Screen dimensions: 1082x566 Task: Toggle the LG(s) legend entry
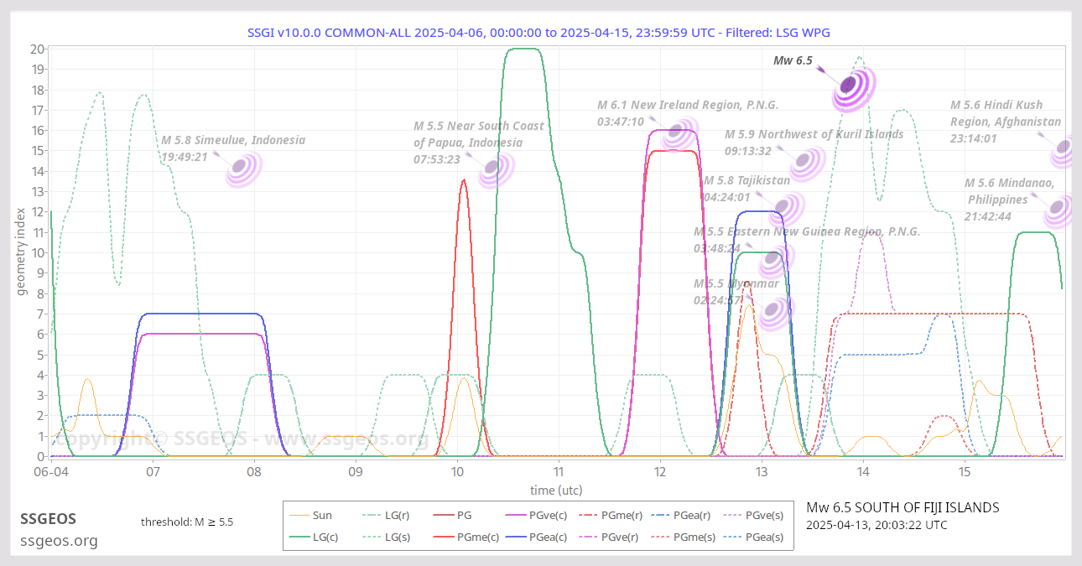coord(386,537)
